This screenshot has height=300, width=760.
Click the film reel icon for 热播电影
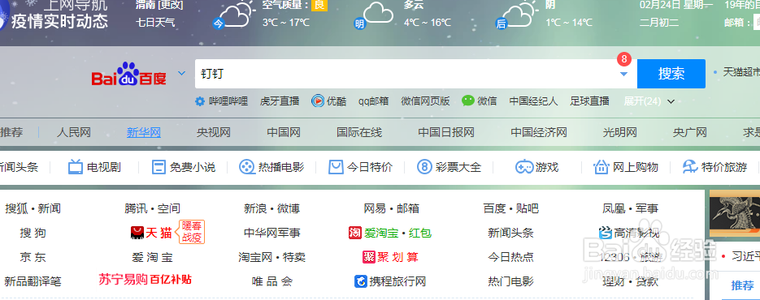tap(247, 167)
